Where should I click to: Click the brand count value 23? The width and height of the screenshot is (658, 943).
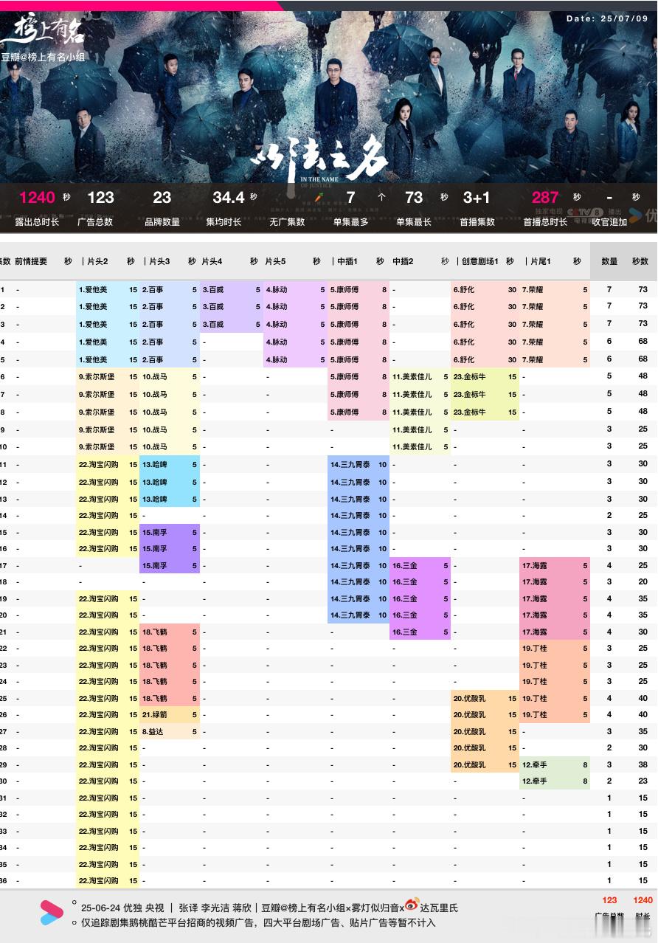162,197
